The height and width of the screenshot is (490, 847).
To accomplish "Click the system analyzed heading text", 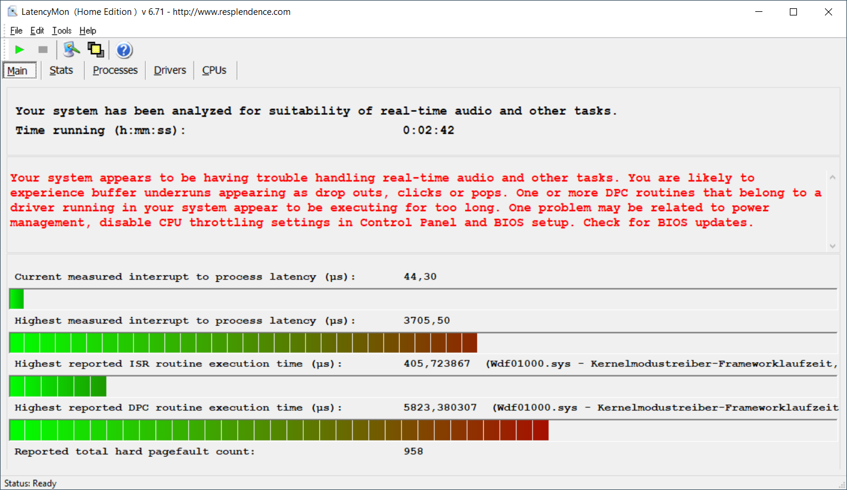I will [316, 111].
